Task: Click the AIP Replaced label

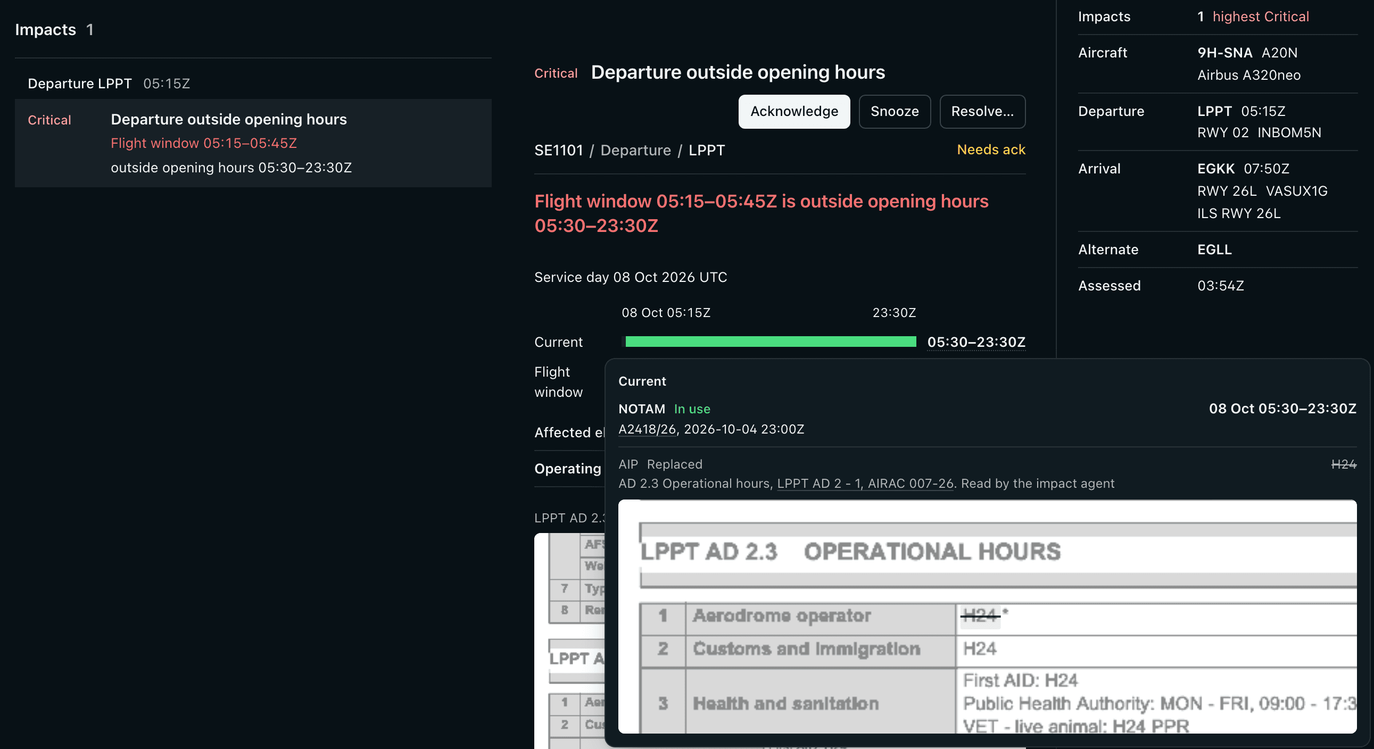Action: 660,464
